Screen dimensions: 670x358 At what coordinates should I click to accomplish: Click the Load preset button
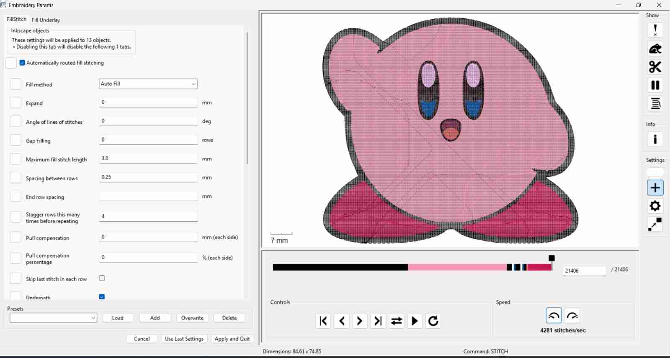pos(118,318)
